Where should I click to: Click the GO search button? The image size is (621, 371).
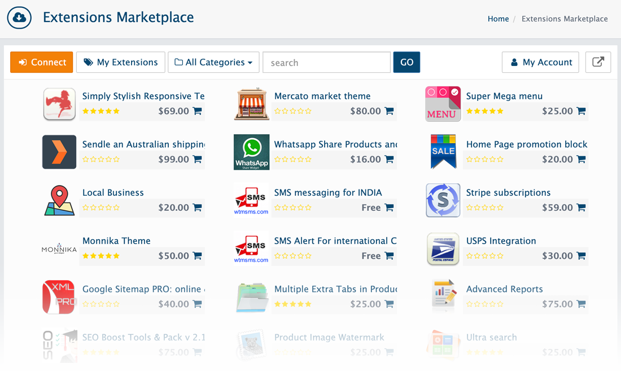click(x=406, y=62)
